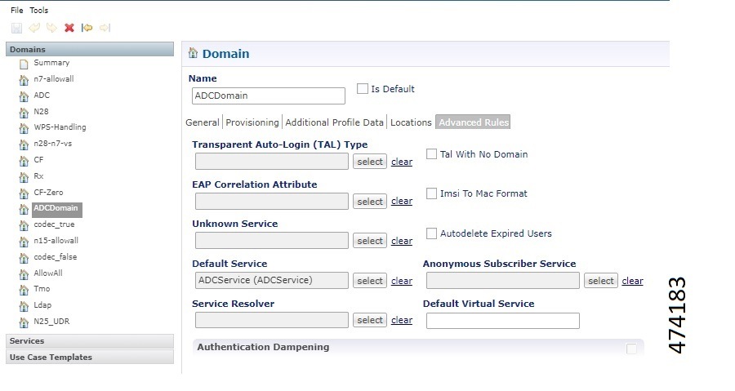The image size is (735, 391).
Task: Open the File menu
Action: 16,11
